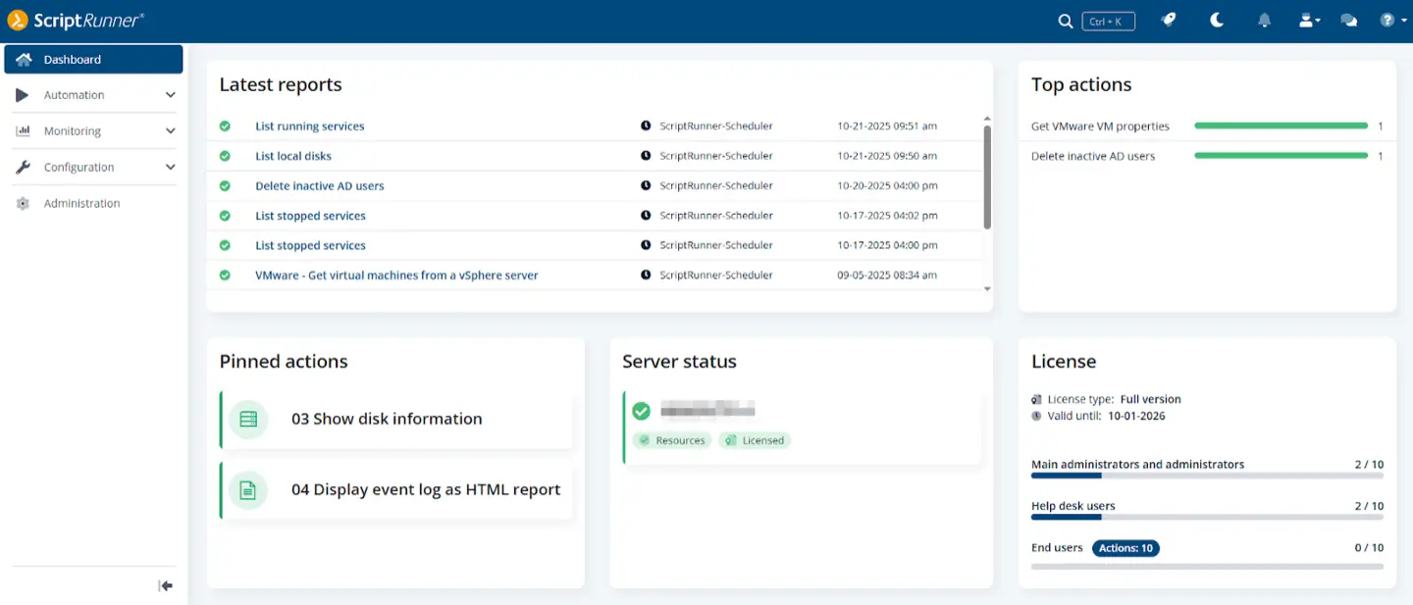Click the Administration gear icon
The image size is (1413, 605).
[x=23, y=203]
